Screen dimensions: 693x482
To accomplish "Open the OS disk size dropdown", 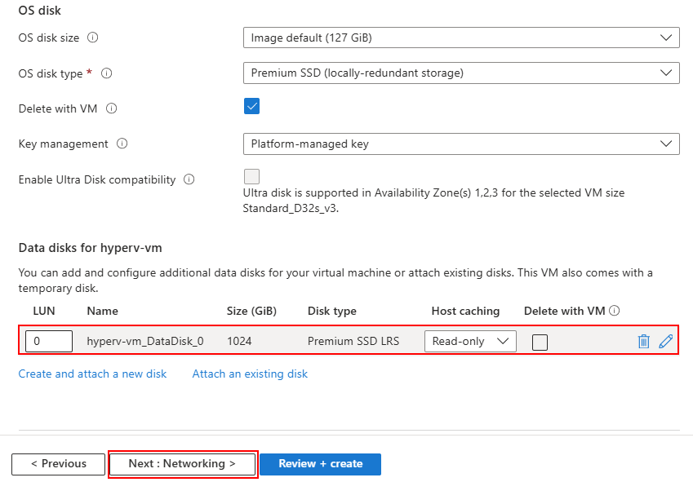I will click(461, 38).
